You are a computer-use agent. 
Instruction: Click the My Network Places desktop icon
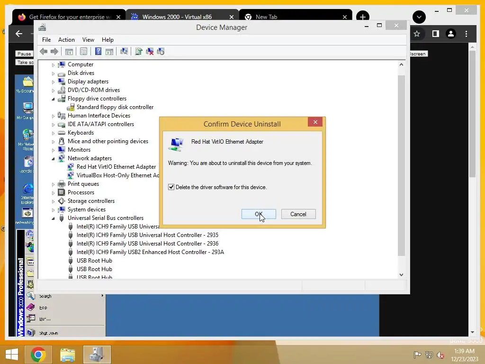[28, 135]
